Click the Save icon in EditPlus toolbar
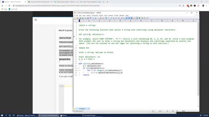 (x=80, y=18)
